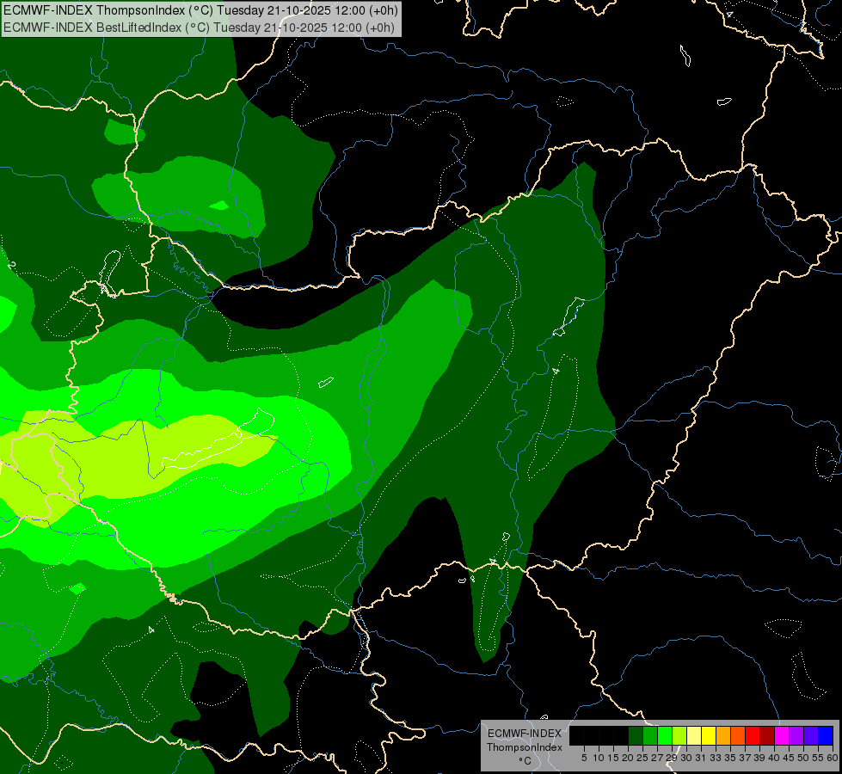This screenshot has height=774, width=842.
Task: Select the medium green 25–27 legend swatch
Action: coord(650,735)
